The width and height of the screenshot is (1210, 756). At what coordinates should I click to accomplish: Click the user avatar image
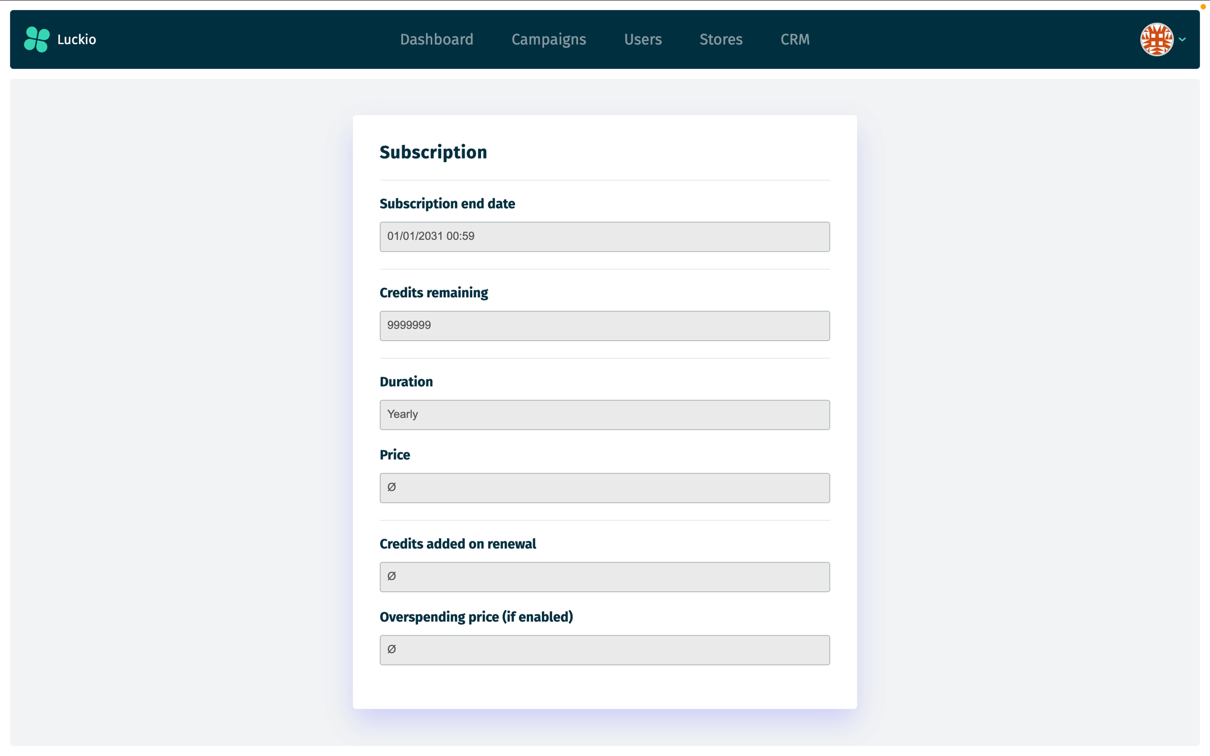pyautogui.click(x=1156, y=39)
